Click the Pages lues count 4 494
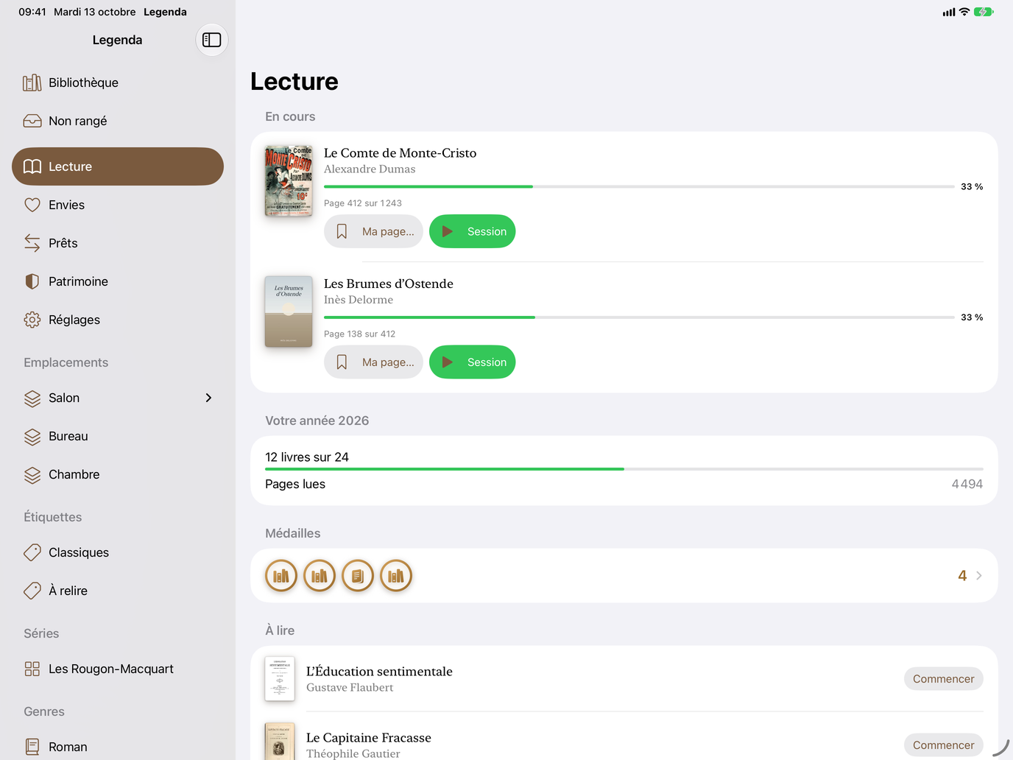The height and width of the screenshot is (760, 1013). (967, 484)
